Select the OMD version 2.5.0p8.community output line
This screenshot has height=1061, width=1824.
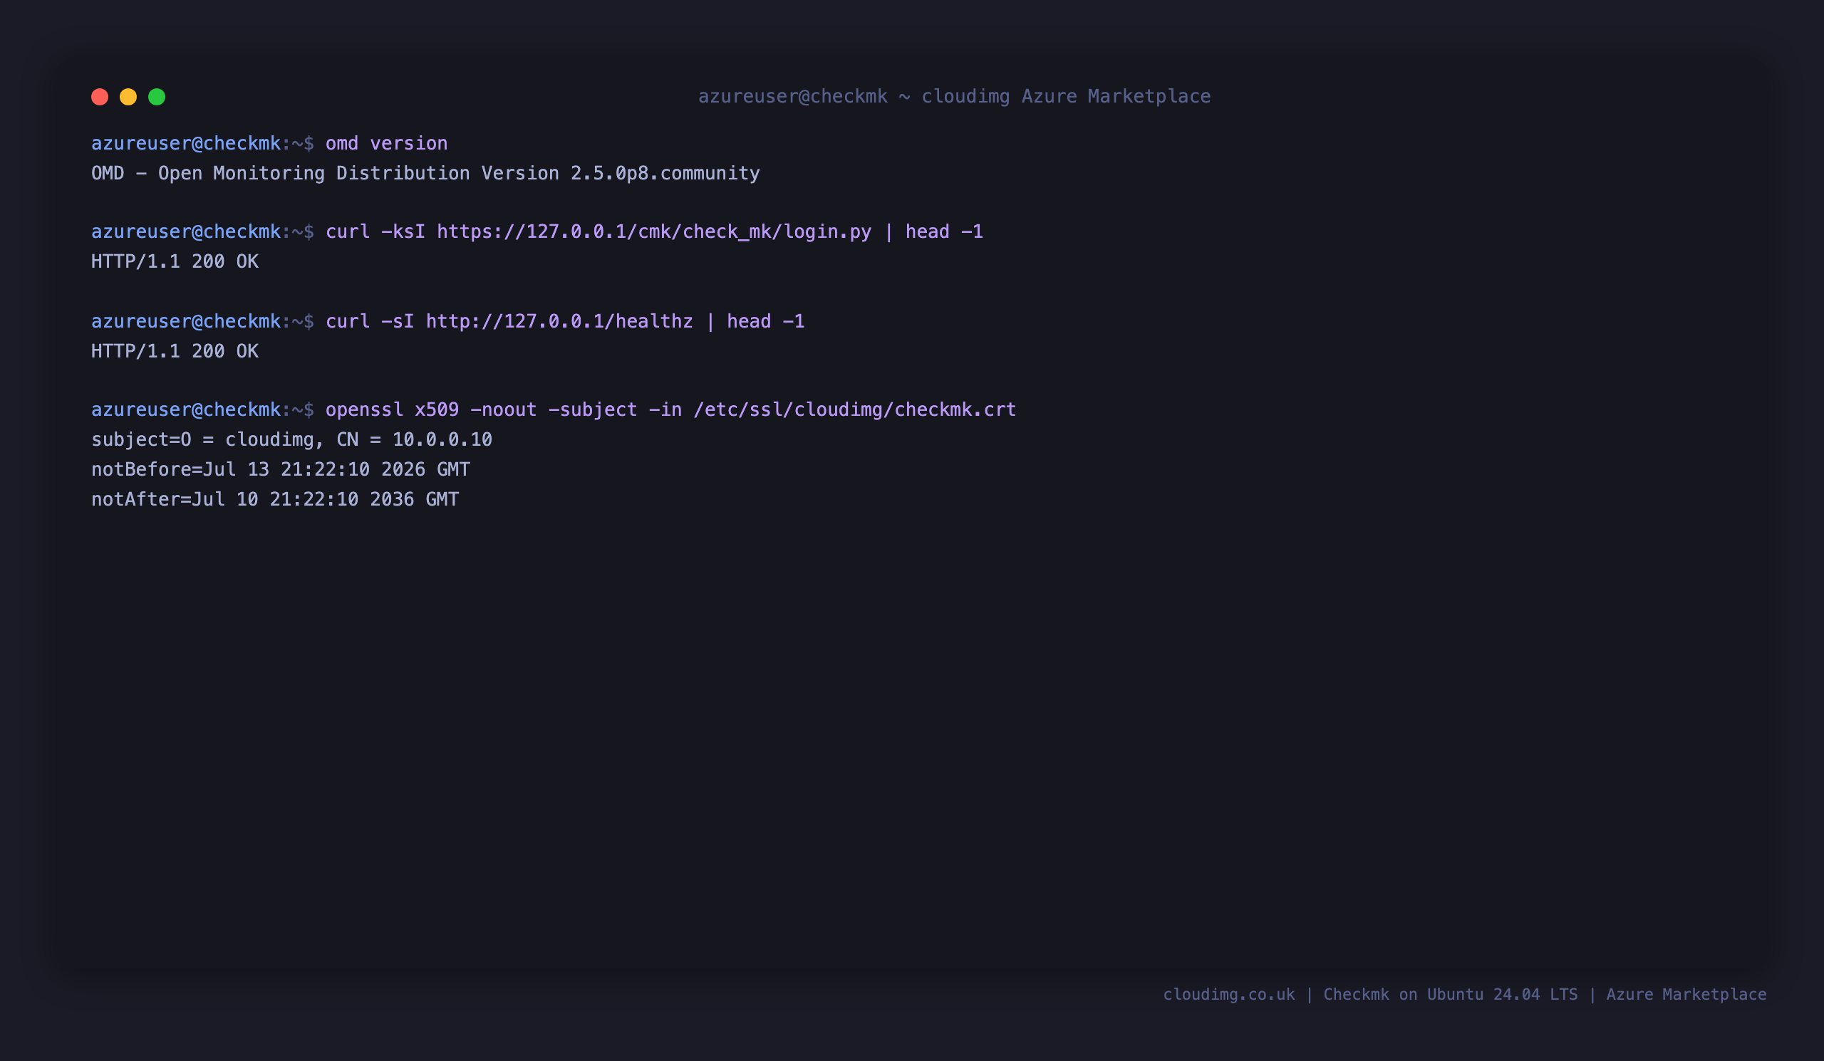[425, 174]
